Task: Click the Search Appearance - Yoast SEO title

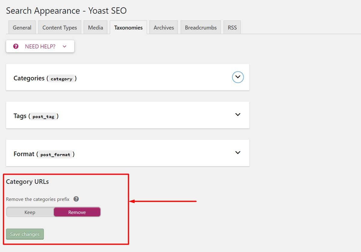Action: pos(66,11)
